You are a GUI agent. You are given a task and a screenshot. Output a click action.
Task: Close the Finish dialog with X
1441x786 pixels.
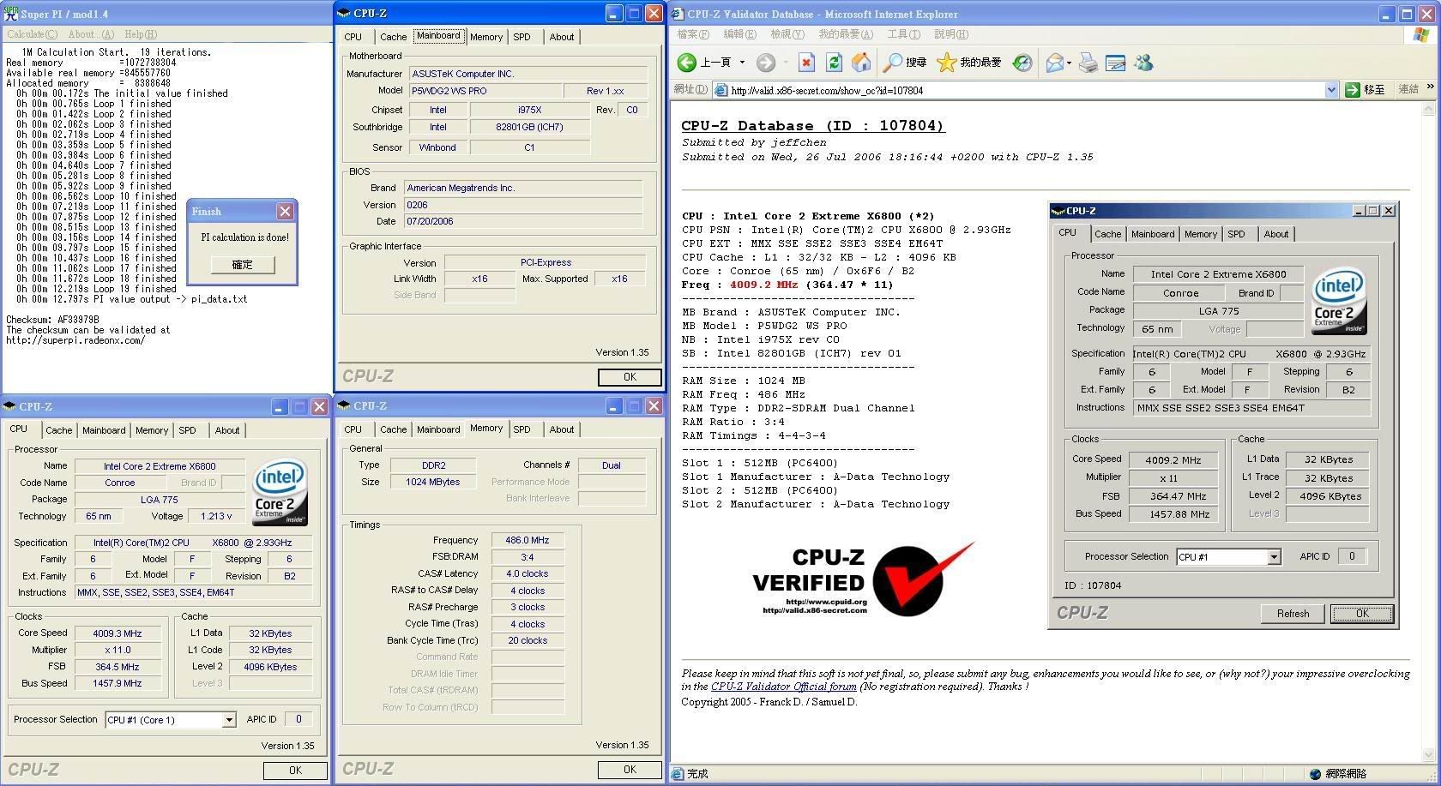(286, 211)
